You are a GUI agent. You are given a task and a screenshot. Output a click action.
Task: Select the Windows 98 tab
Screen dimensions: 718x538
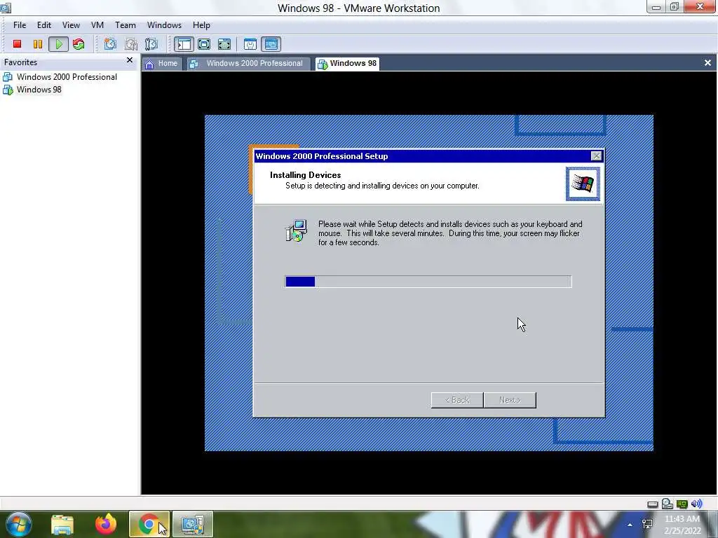coord(348,64)
